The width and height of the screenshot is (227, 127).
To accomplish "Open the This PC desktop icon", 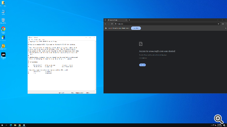I will coord(3,12).
